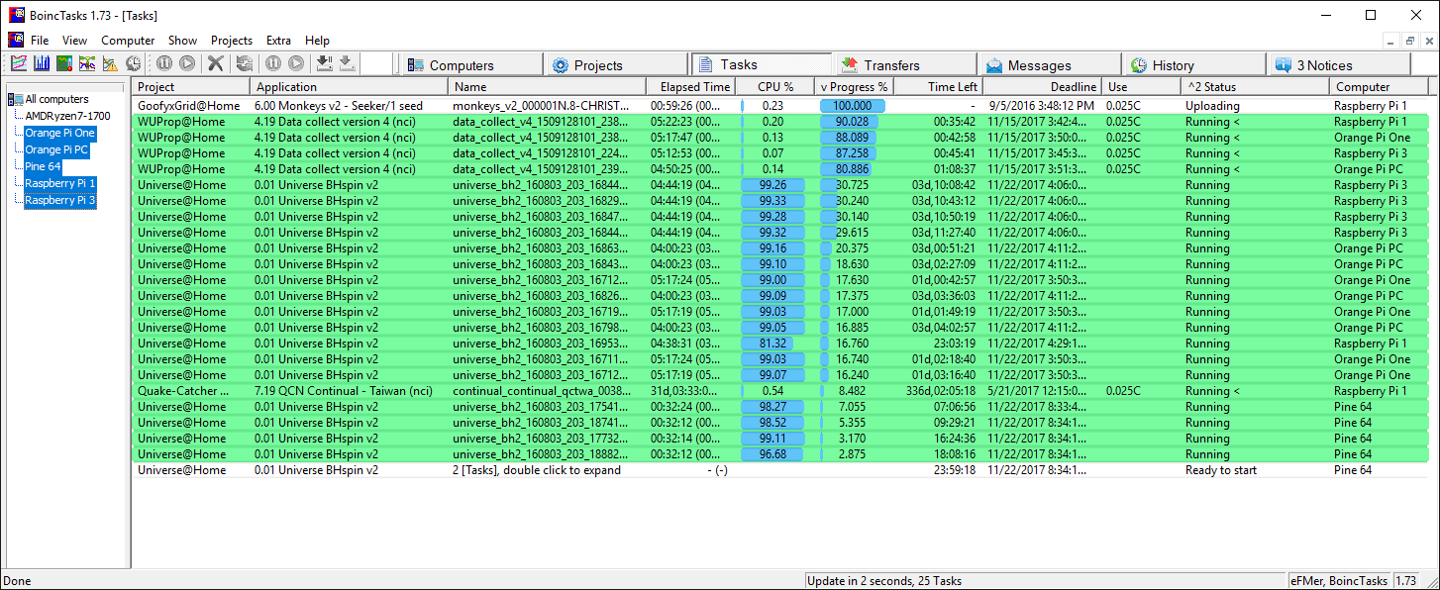
Task: Sort by the CPU % column header
Action: tap(775, 87)
